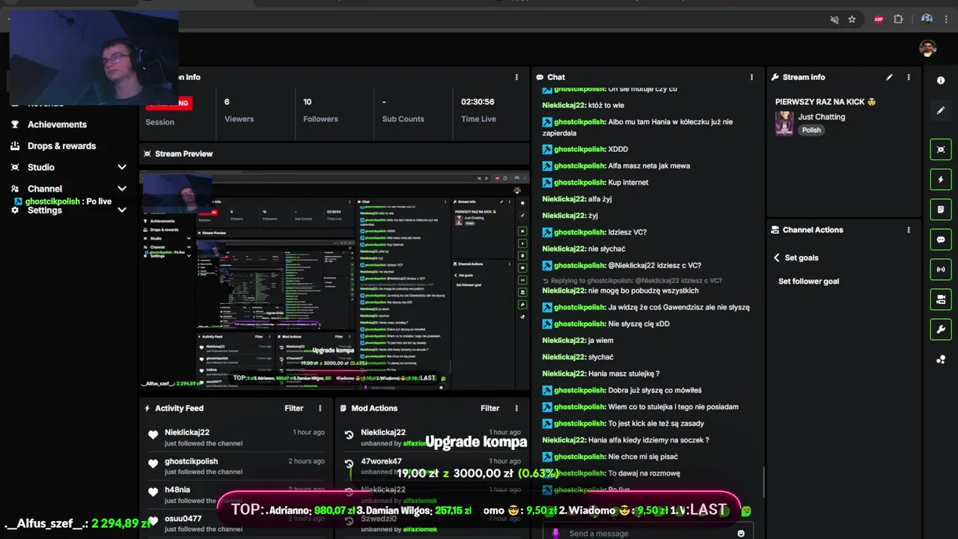The width and height of the screenshot is (958, 539).
Task: Click the Drops & rewards gift icon
Action: [x=15, y=146]
